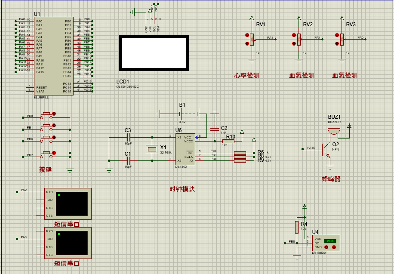Click the 心率检测 label
The image size is (394, 274).
247,75
